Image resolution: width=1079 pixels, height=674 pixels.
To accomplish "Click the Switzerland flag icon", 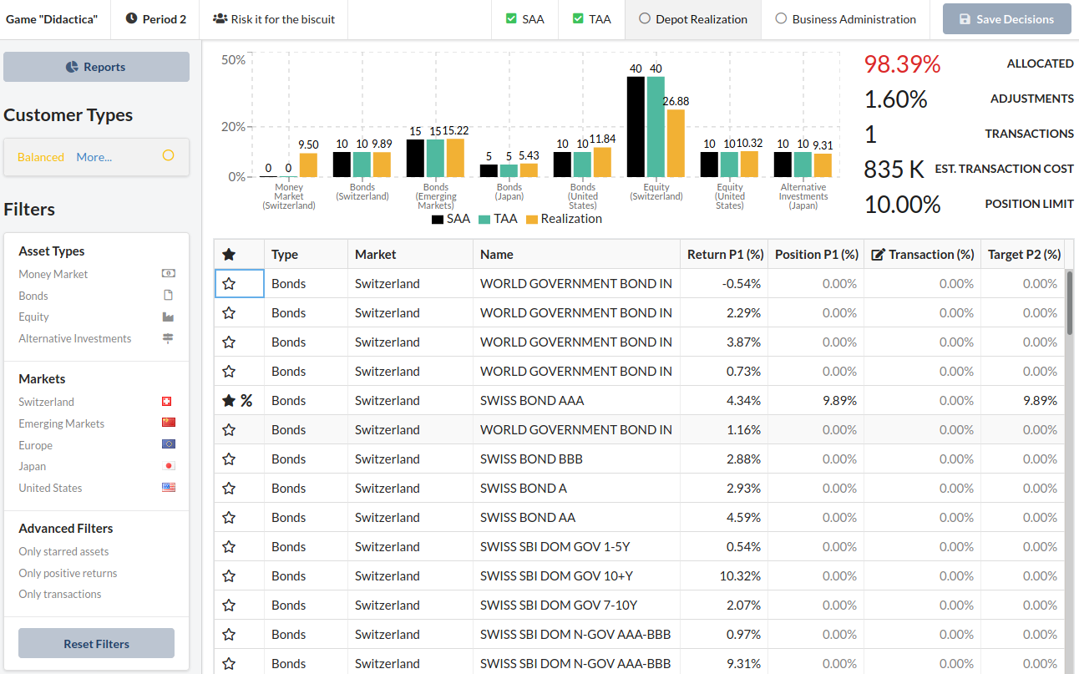I will point(168,402).
